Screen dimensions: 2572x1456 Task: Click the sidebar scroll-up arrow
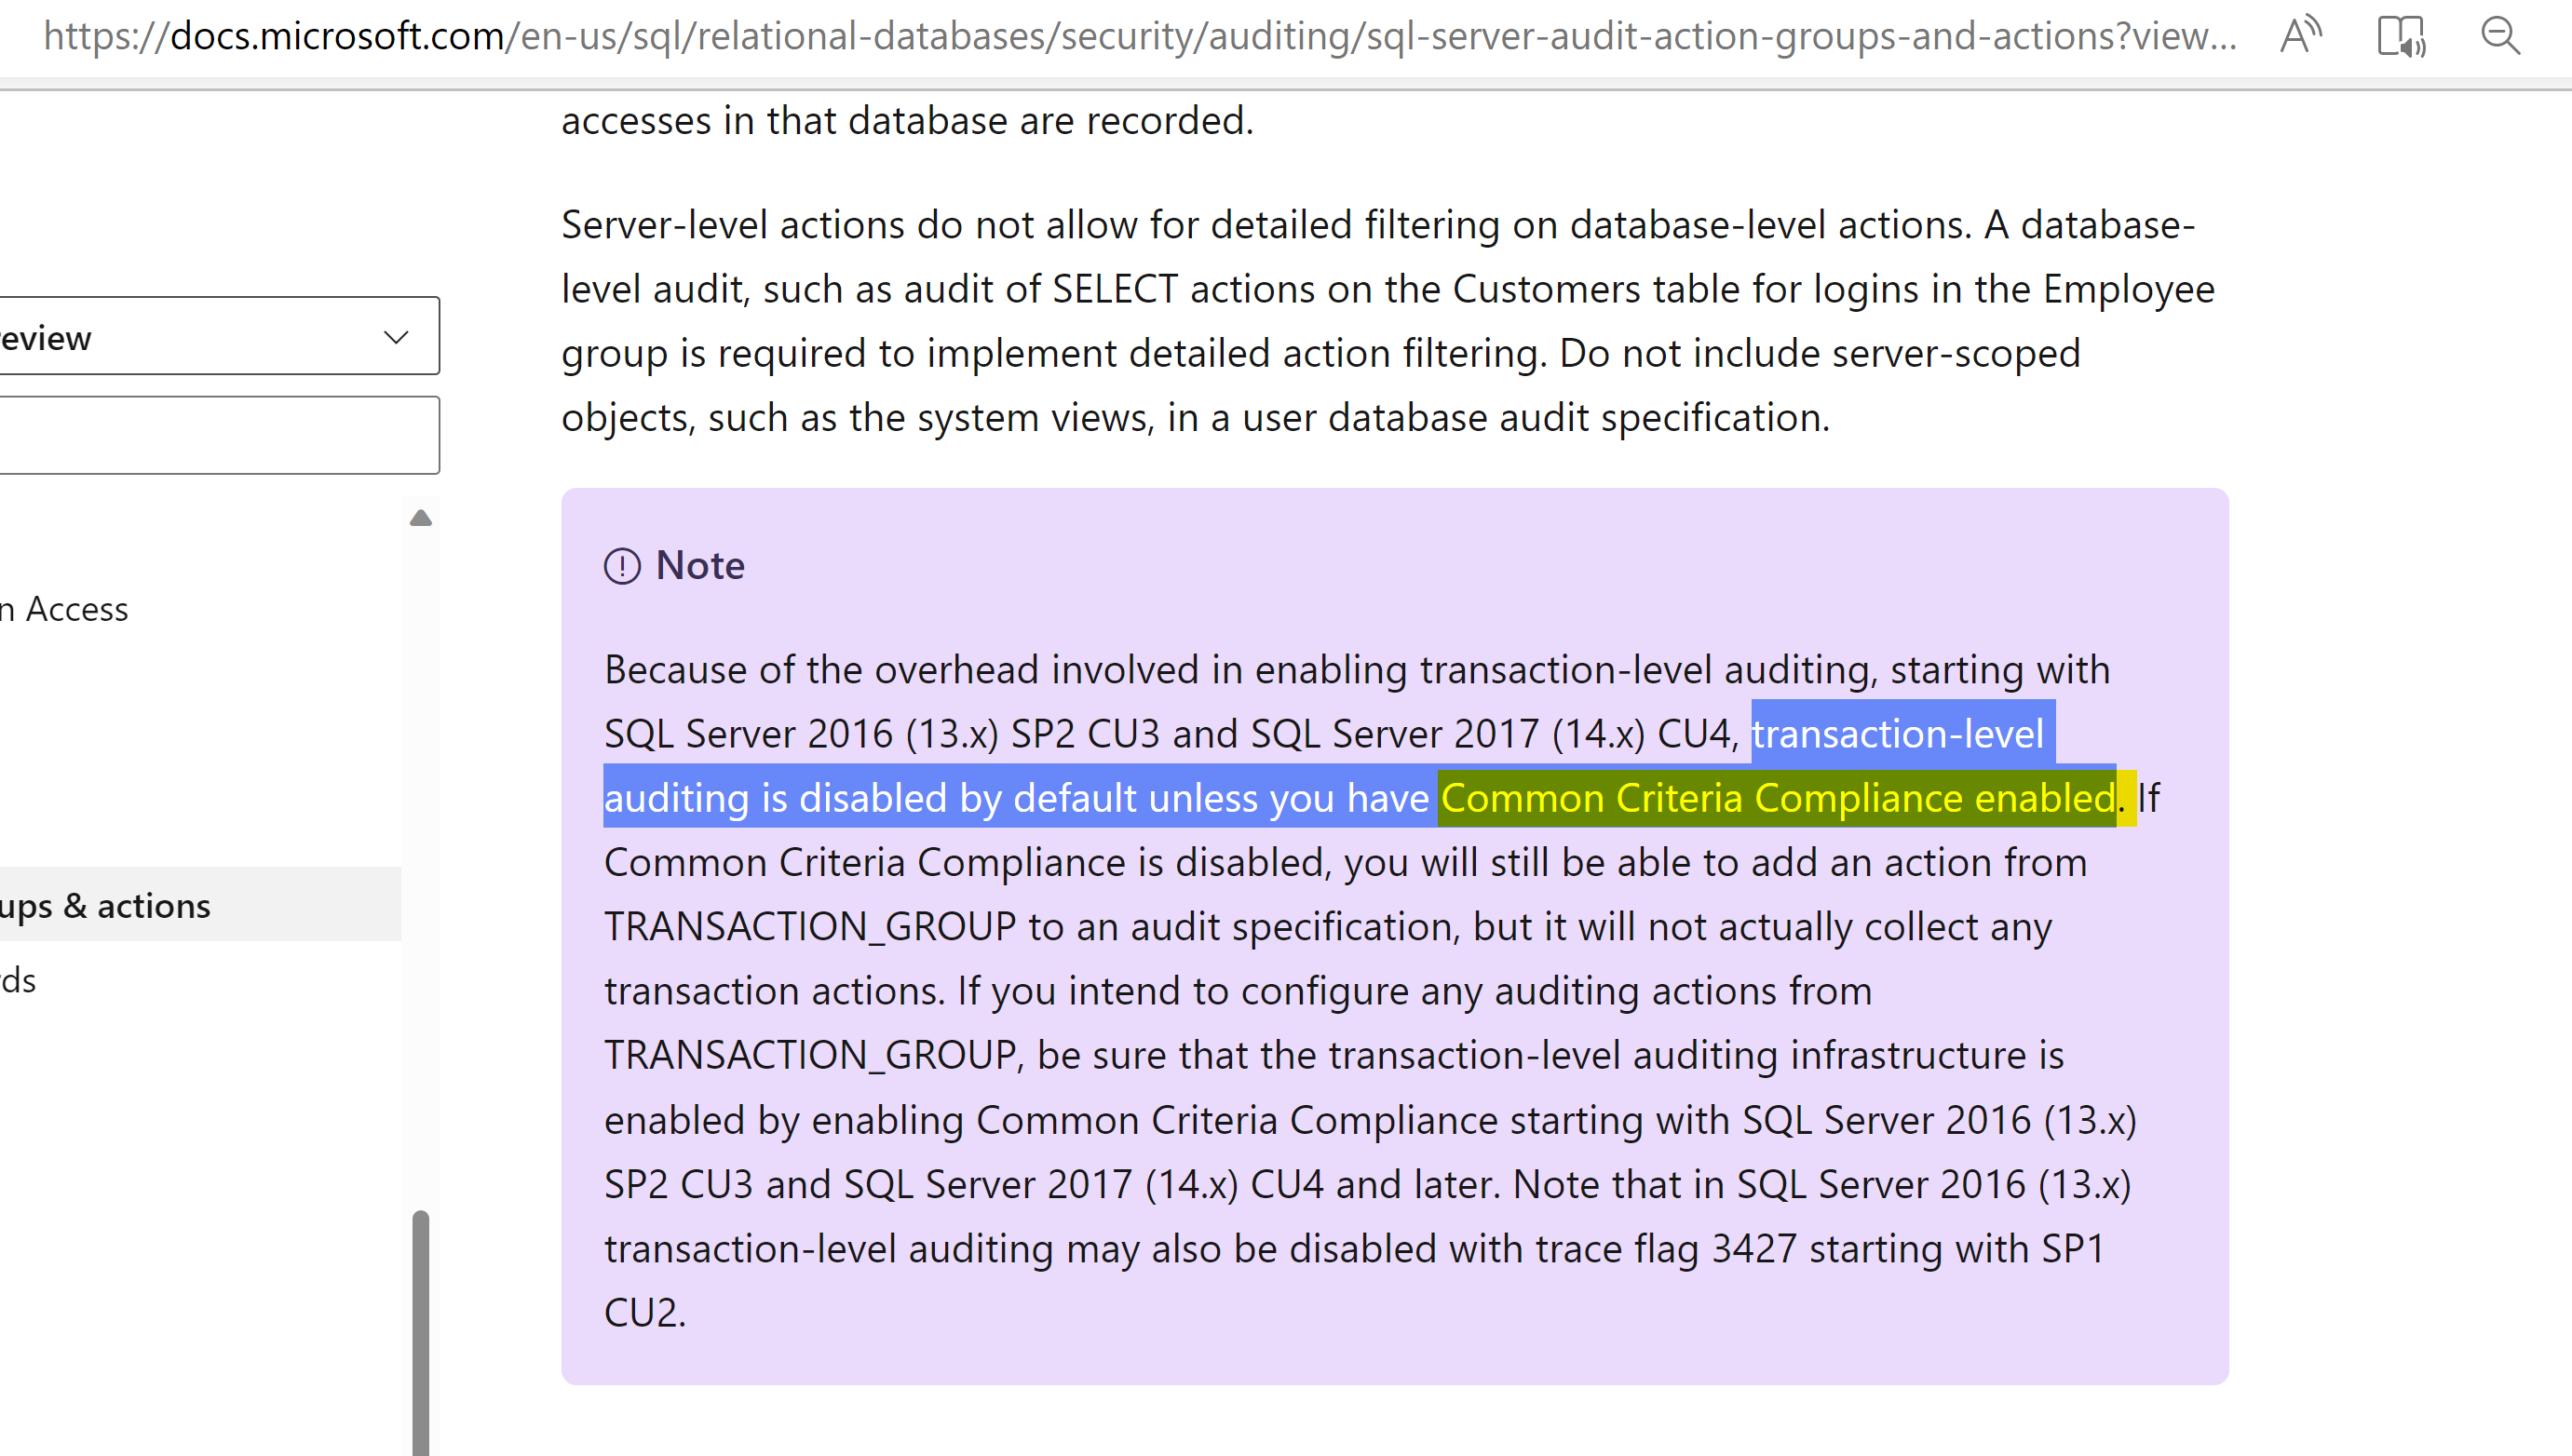[x=421, y=518]
